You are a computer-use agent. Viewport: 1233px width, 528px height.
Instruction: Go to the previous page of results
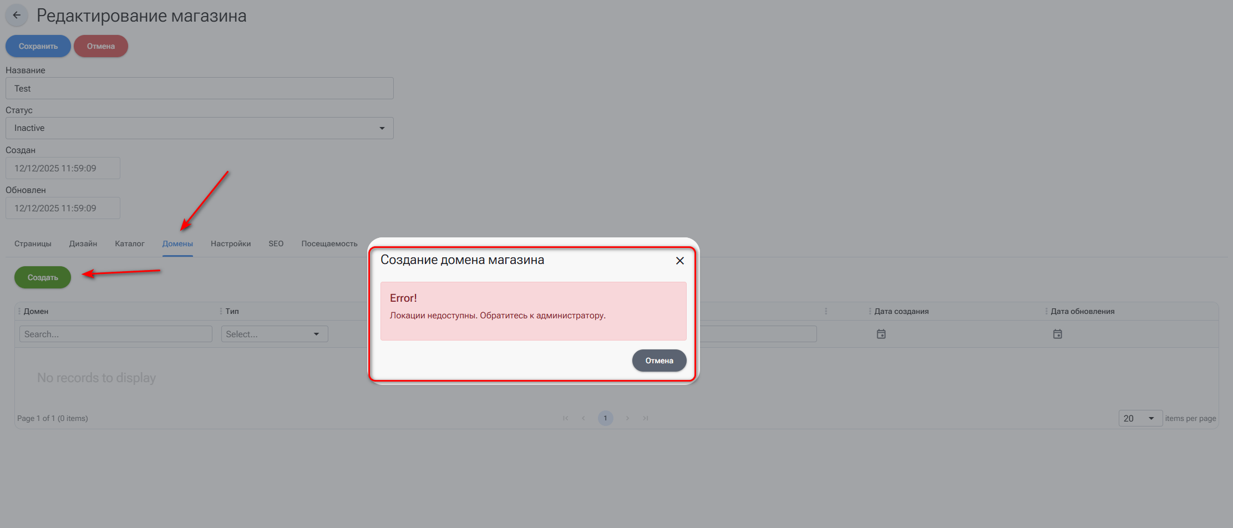(x=583, y=418)
